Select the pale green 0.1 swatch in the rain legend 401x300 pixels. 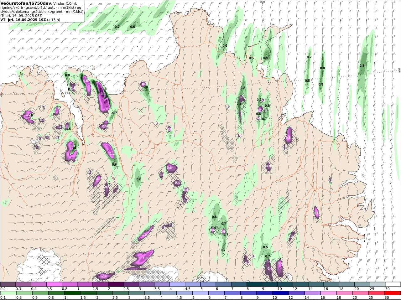click(8, 293)
